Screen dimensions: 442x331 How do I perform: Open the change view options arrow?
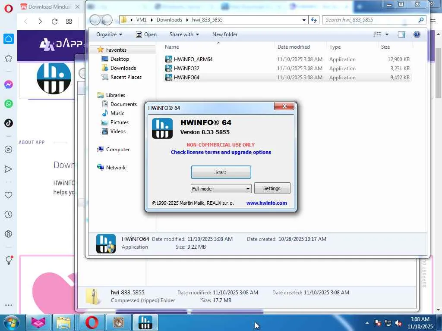(387, 34)
